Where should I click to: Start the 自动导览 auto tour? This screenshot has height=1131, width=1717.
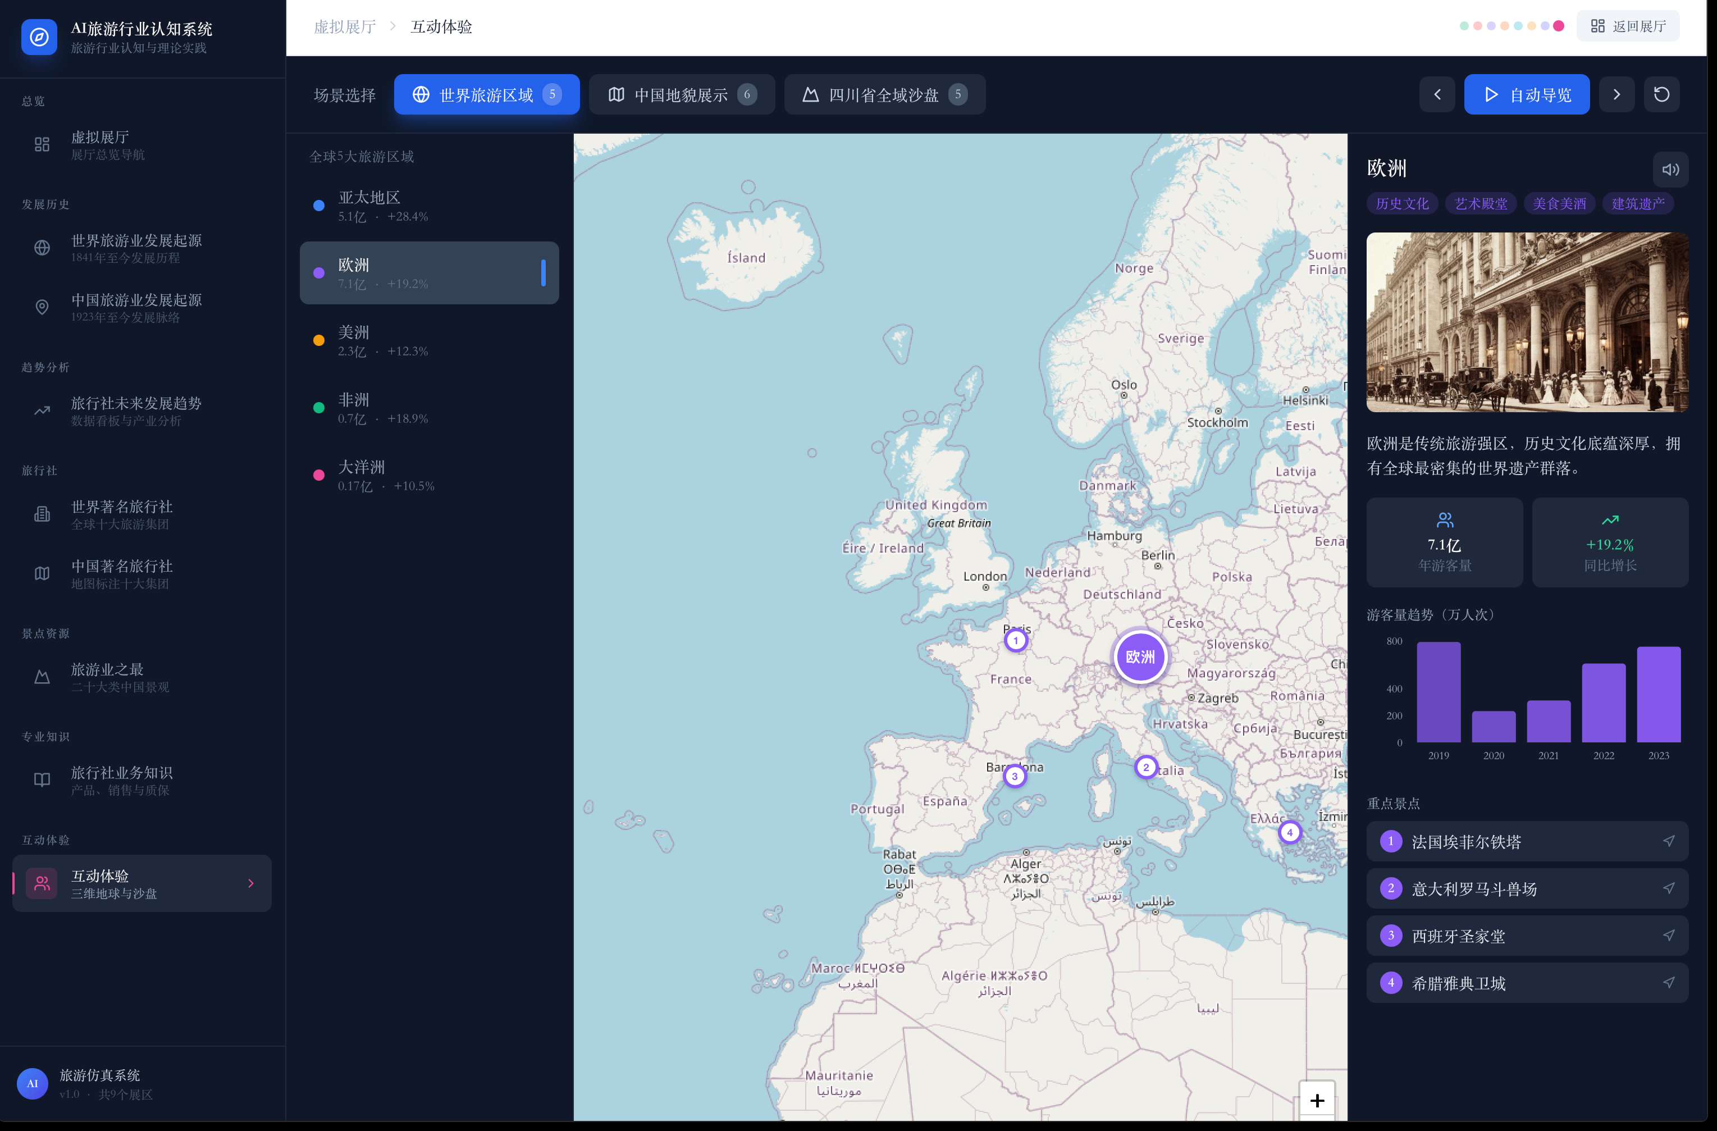(x=1527, y=94)
